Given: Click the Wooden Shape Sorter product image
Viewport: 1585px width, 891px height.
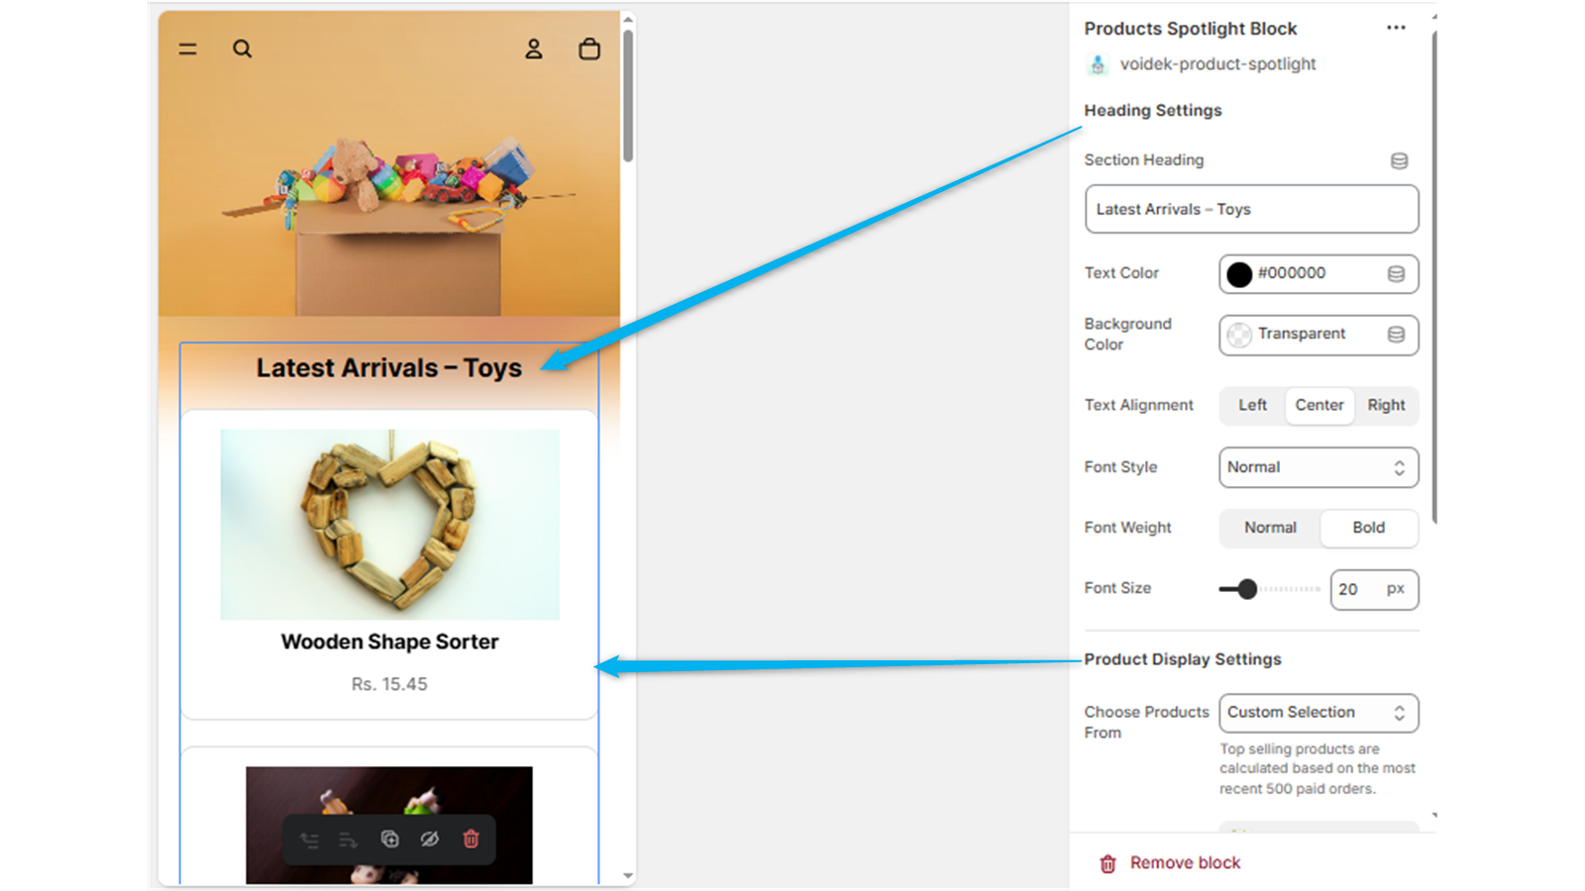Looking at the screenshot, I should coord(389,525).
